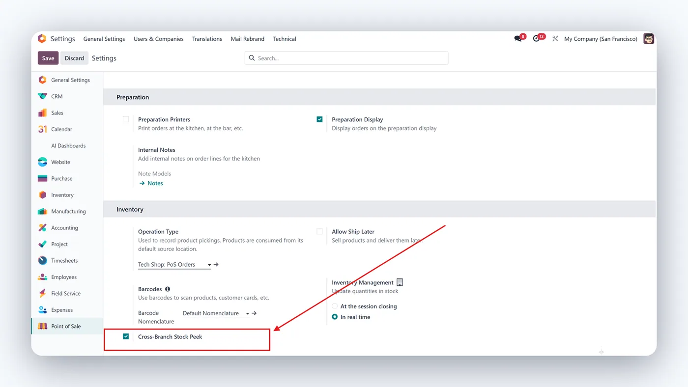Open the user avatar menu

click(649, 39)
